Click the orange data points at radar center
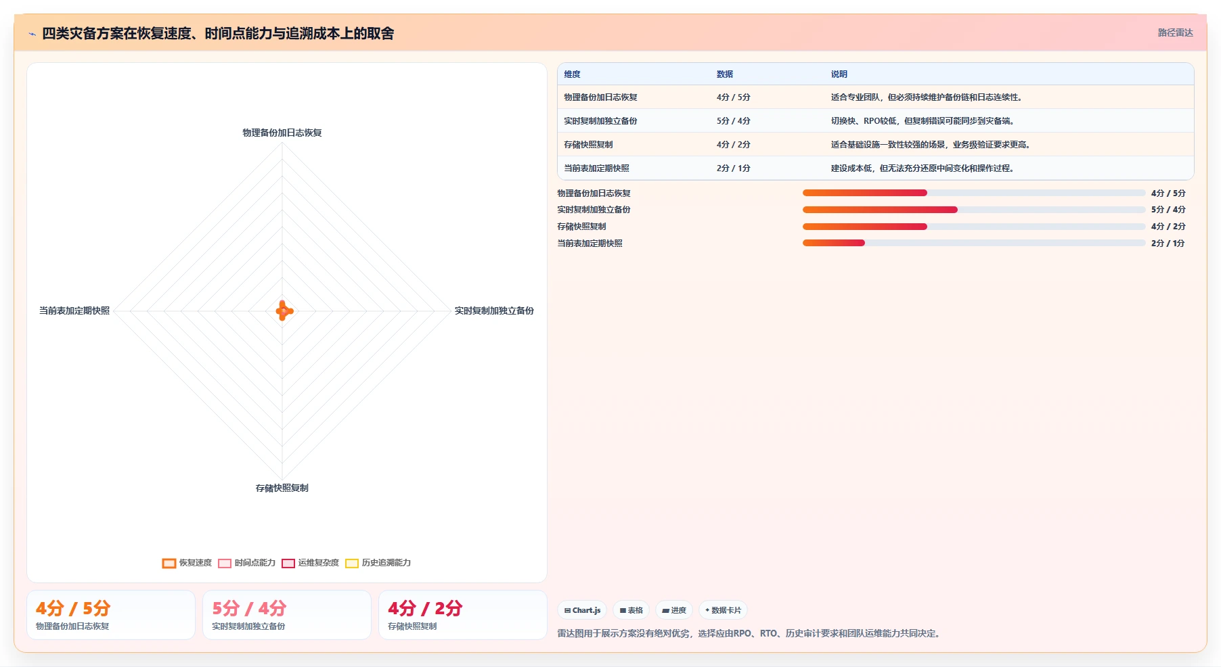This screenshot has width=1221, height=667. coord(284,310)
